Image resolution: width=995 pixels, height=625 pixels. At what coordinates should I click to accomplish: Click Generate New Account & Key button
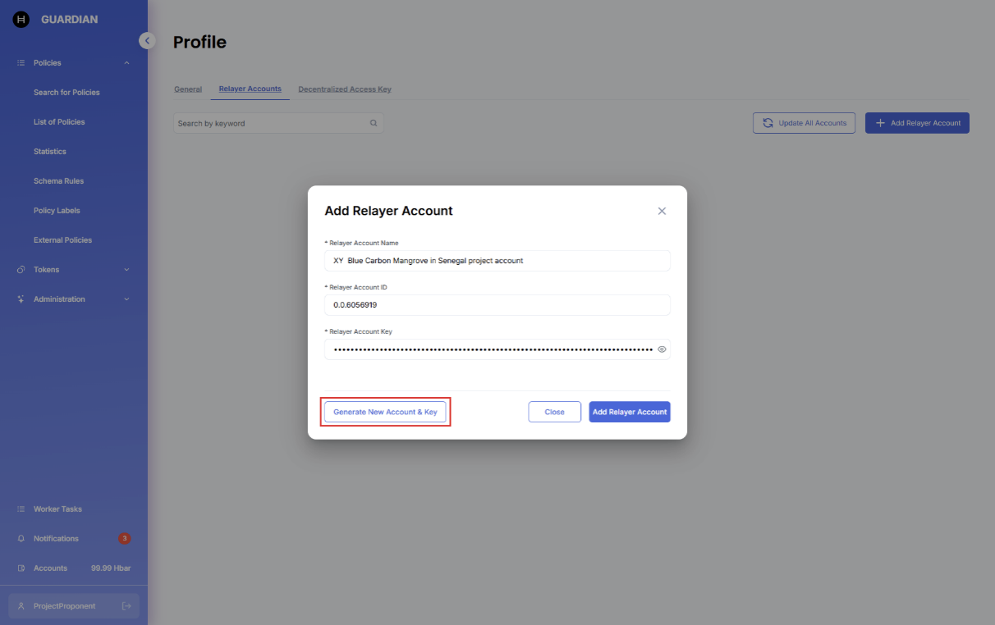click(385, 412)
